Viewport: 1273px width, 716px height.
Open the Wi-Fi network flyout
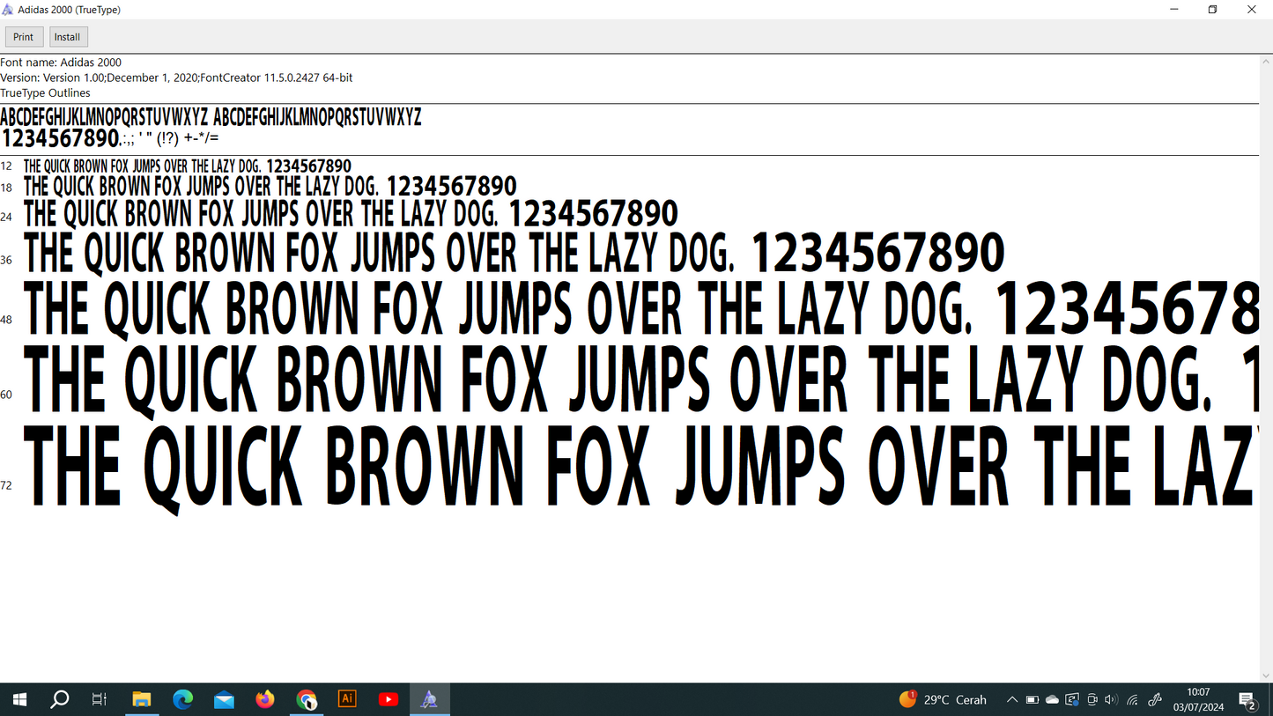[x=1133, y=700]
